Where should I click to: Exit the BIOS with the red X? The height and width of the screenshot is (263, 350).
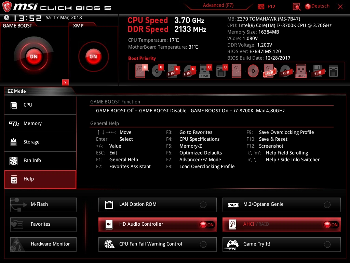pyautogui.click(x=340, y=7)
